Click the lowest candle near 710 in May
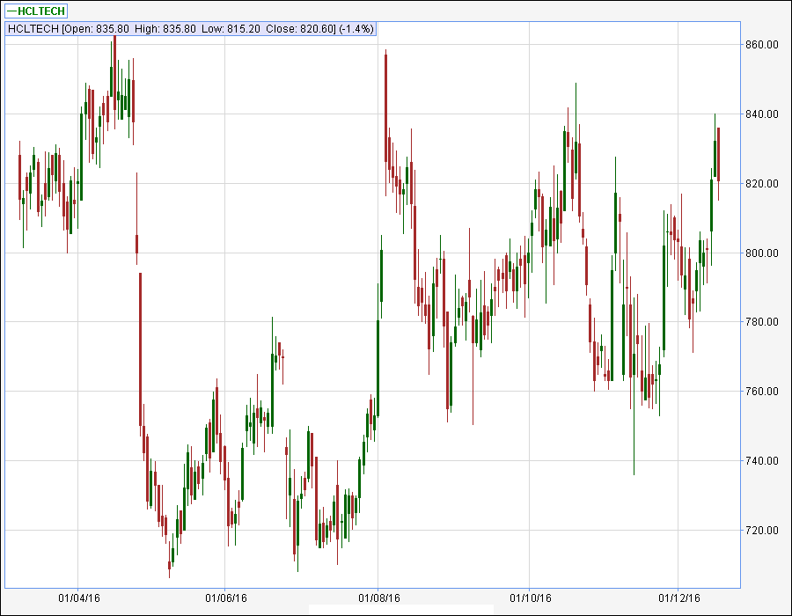Viewport: 792px width, 616px height. click(169, 566)
